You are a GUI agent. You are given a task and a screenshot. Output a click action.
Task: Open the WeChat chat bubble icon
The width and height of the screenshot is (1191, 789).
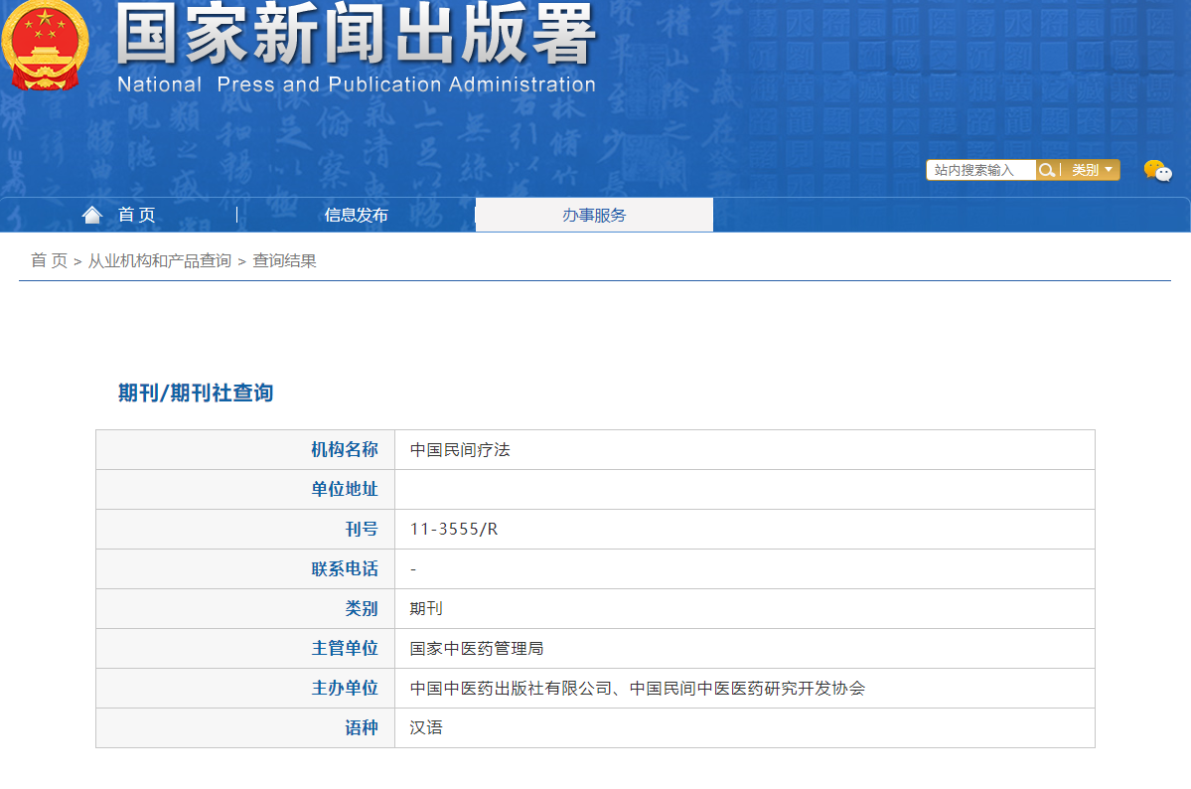pyautogui.click(x=1157, y=171)
